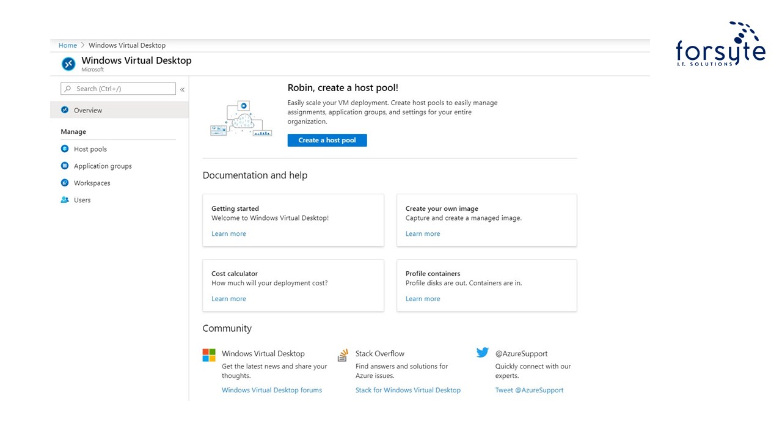782x440 pixels.
Task: Click the search magnifier in the sidebar
Action: pyautogui.click(x=67, y=89)
